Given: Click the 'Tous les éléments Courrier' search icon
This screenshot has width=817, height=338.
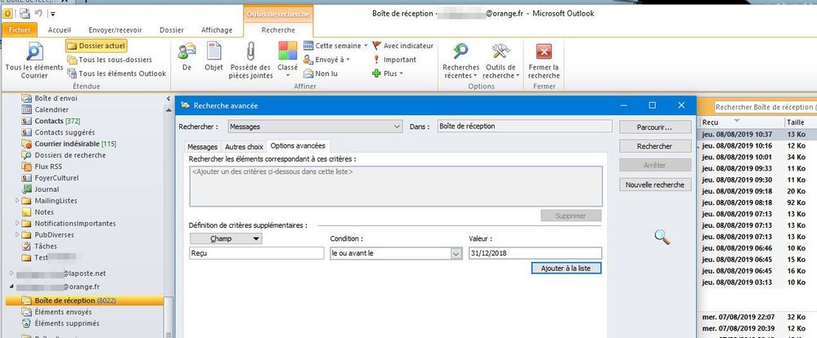Looking at the screenshot, I should [34, 51].
